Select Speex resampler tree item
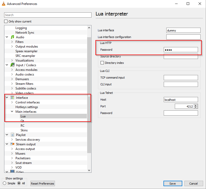 [x=26, y=51]
